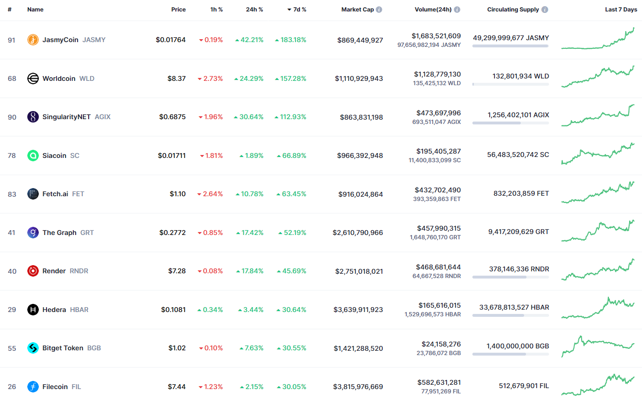
Task: Open The Graph 7-day sparkline chart
Action: 598,231
